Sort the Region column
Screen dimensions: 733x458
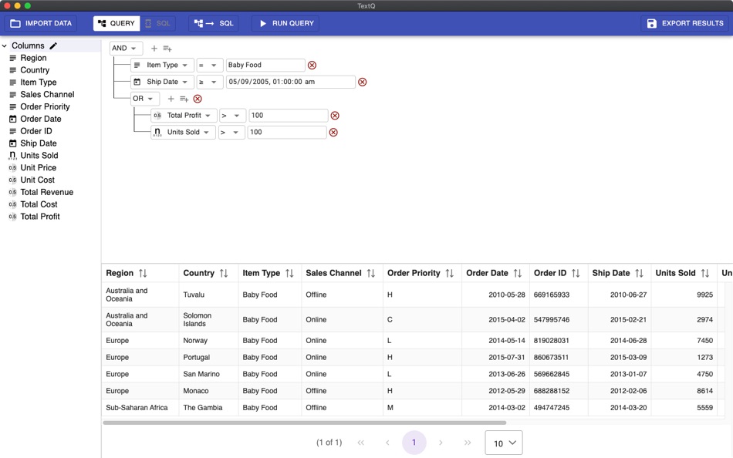[x=143, y=274]
